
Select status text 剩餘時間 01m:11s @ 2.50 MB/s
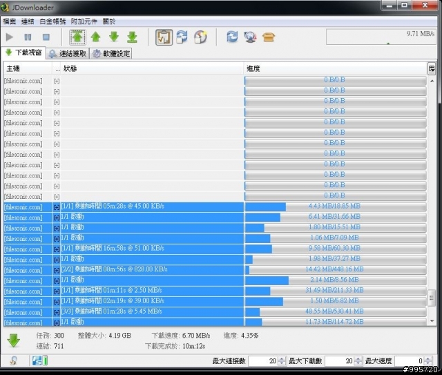118,290
